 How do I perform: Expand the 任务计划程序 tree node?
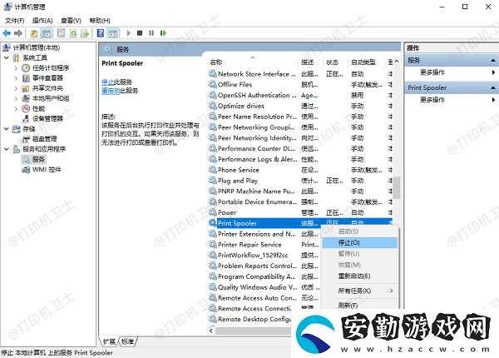pos(16,67)
